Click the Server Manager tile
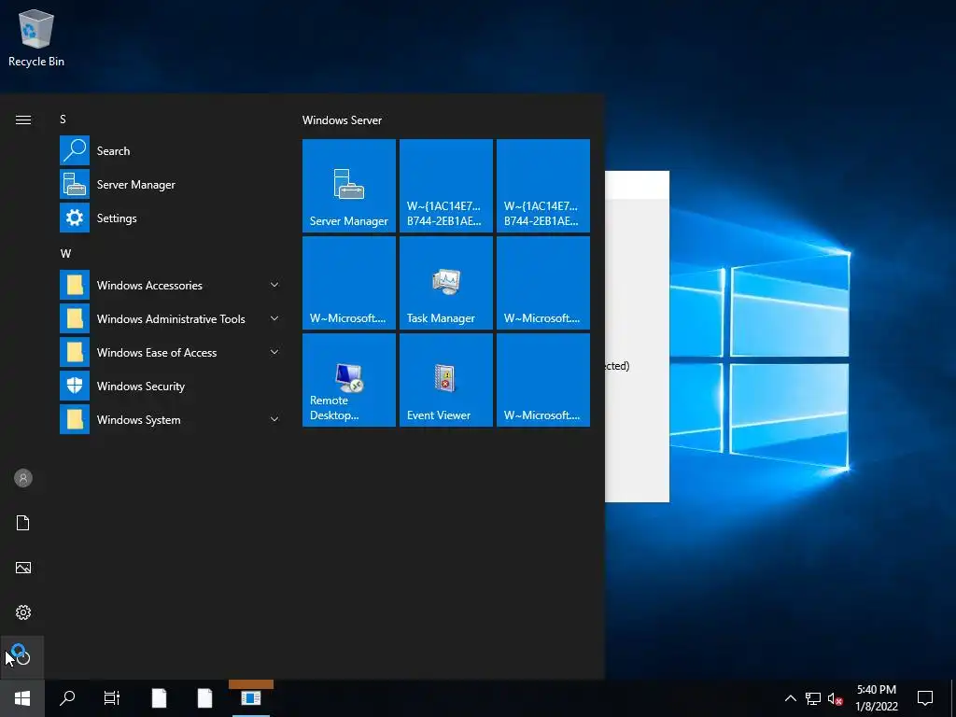Image resolution: width=956 pixels, height=717 pixels. click(x=349, y=186)
